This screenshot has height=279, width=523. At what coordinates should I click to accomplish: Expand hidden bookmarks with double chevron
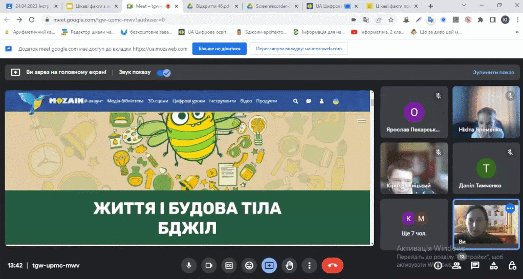pos(517,32)
